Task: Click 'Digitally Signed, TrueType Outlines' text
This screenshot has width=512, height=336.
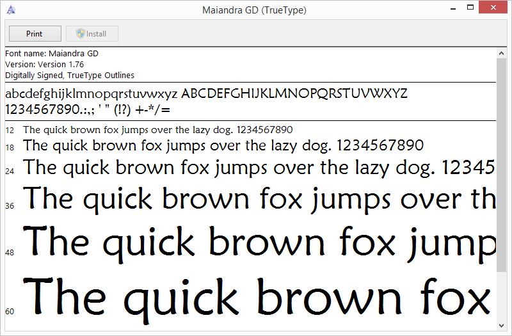Action: pyautogui.click(x=70, y=76)
